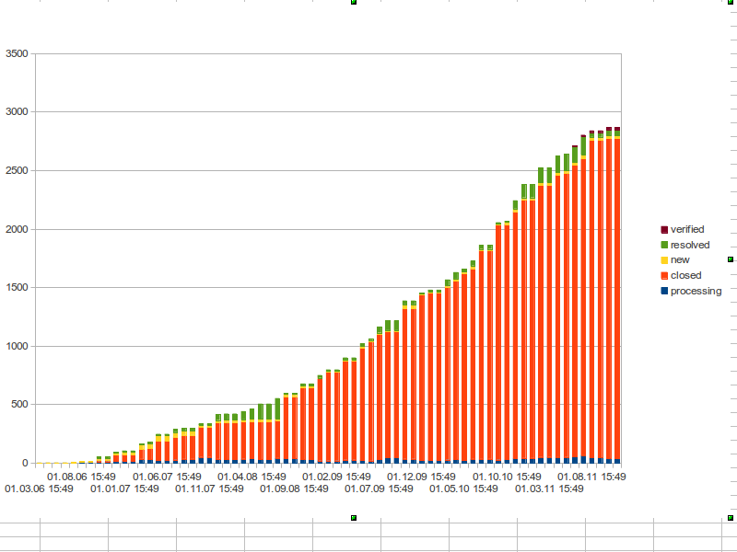
Task: Click the right-middle chart resize handle
Action: 731,260
